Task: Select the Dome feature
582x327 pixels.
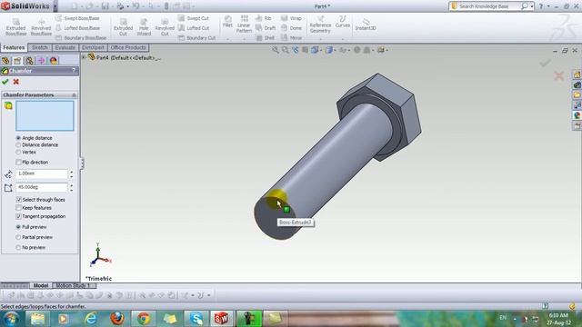Action: click(291, 28)
